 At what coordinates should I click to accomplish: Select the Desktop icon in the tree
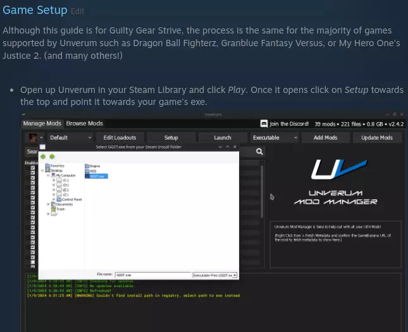(47, 170)
